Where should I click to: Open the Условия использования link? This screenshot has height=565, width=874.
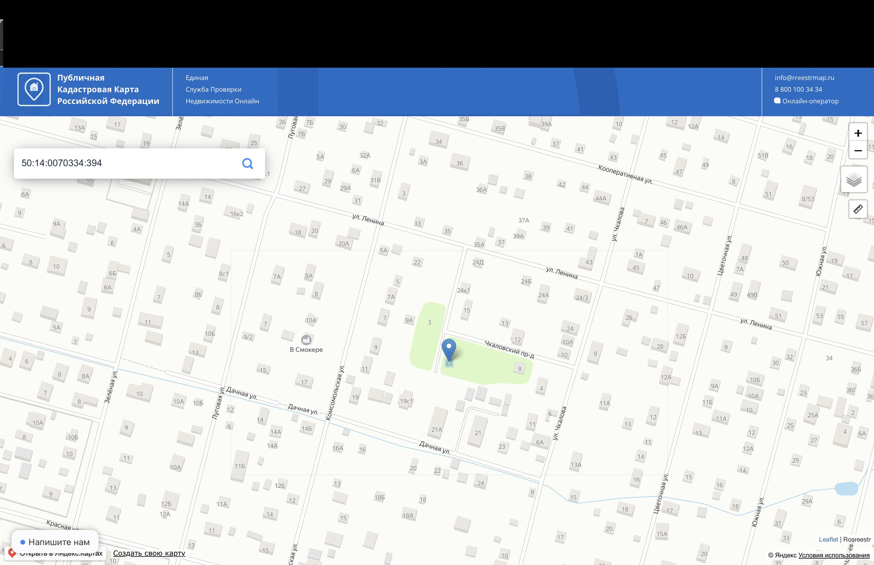point(834,555)
